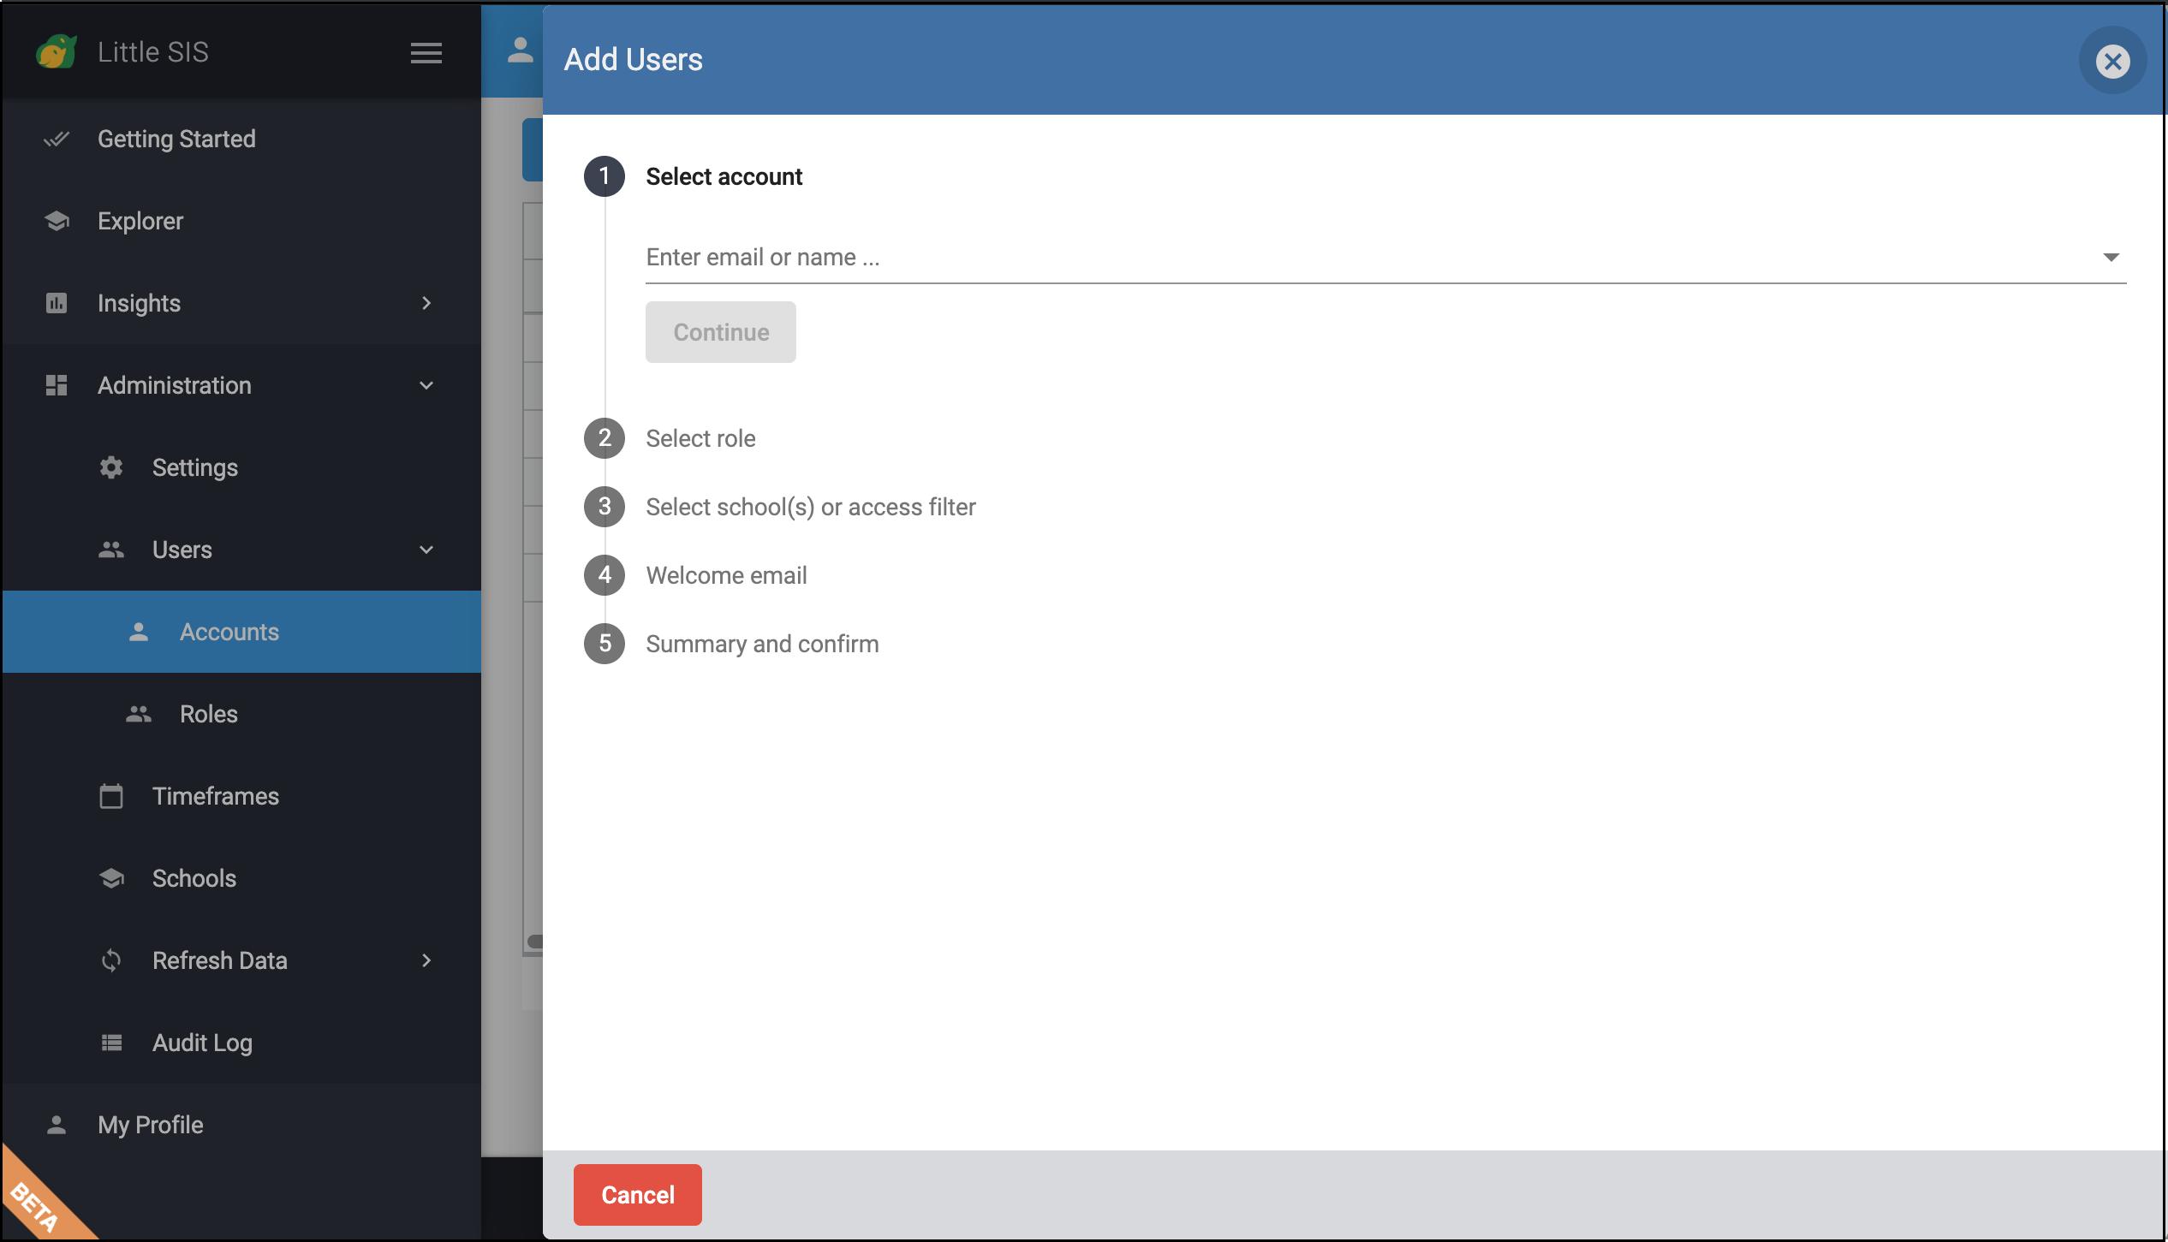Collapse the Users submenu chevron
The height and width of the screenshot is (1242, 2168).
[426, 550]
